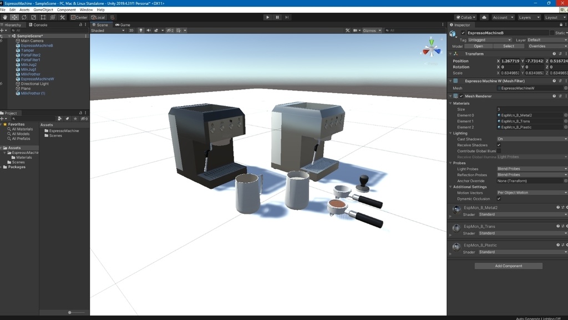This screenshot has width=568, height=320.
Task: Toggle scene effects like skybox
Action: pos(156,31)
